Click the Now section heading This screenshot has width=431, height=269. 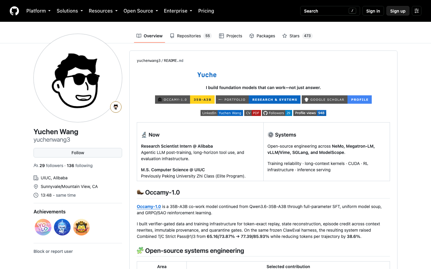click(150, 135)
